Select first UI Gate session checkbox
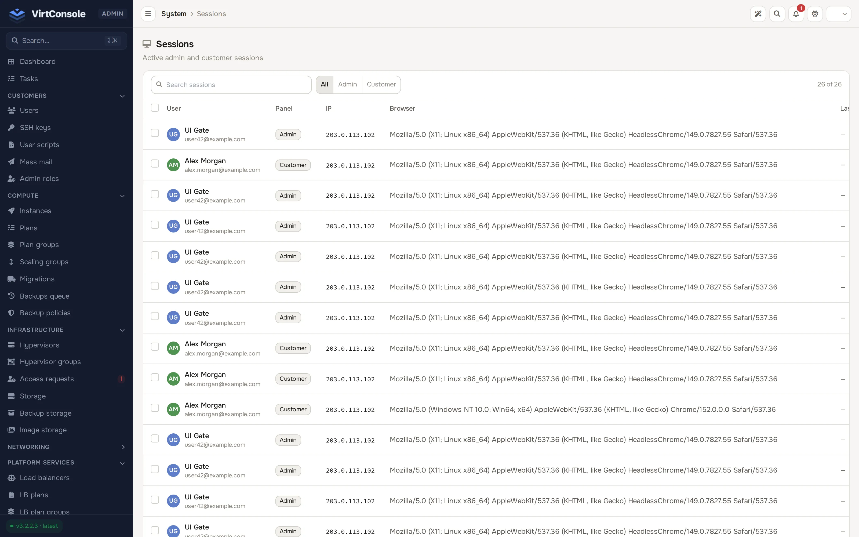Screen dimensions: 859x537 click(x=155, y=133)
